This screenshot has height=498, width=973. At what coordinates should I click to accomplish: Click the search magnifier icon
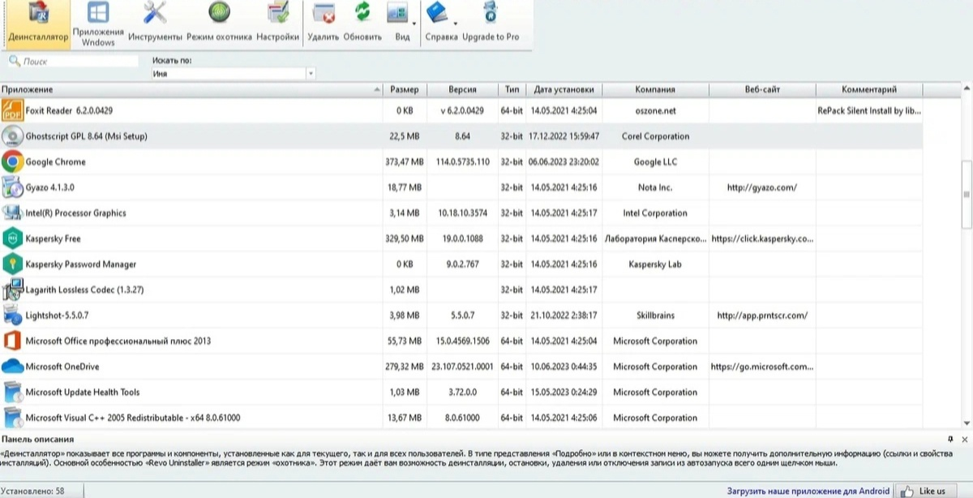14,61
